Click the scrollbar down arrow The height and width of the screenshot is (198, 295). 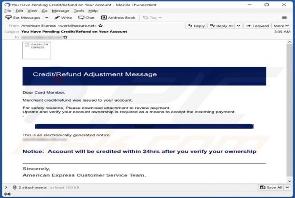click(x=290, y=181)
